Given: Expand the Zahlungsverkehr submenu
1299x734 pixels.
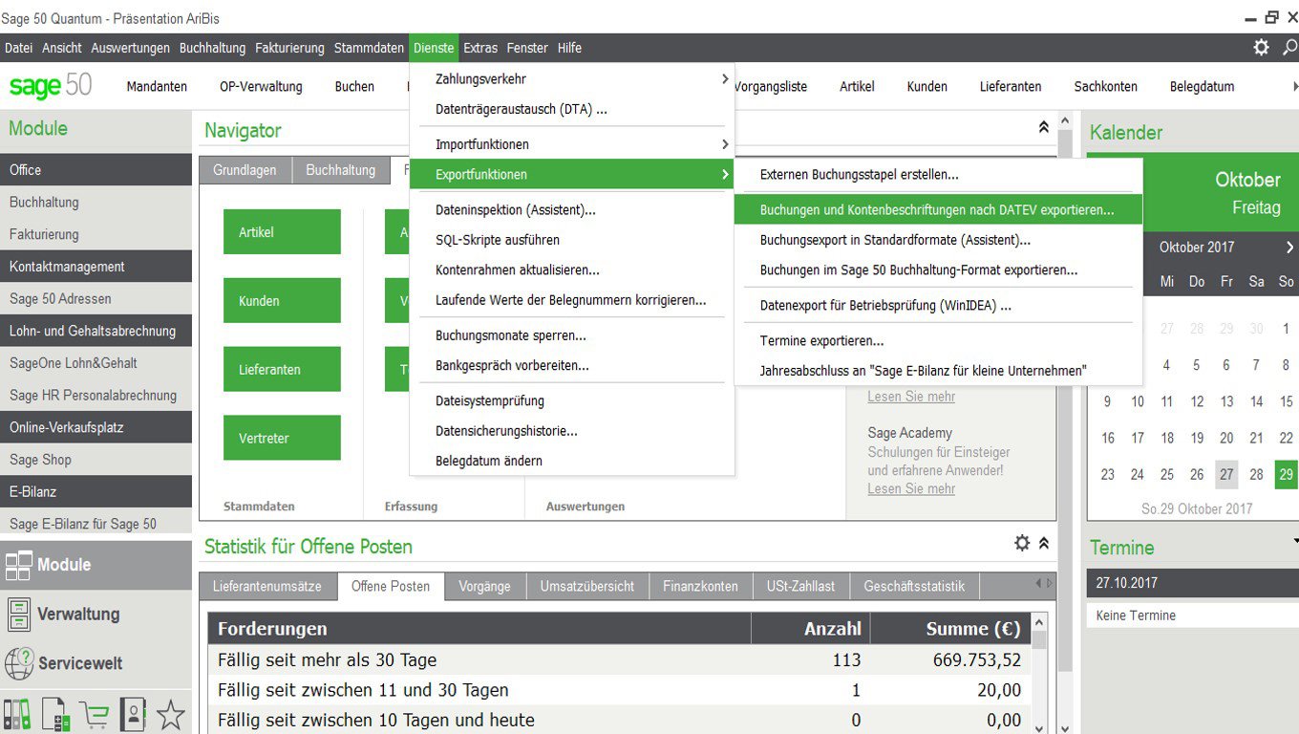Looking at the screenshot, I should pyautogui.click(x=572, y=79).
